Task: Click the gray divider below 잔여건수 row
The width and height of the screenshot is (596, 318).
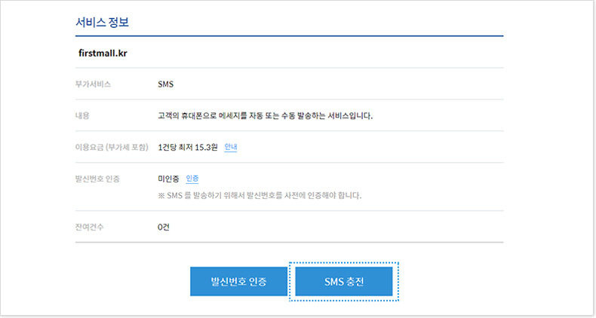Action: coord(289,242)
